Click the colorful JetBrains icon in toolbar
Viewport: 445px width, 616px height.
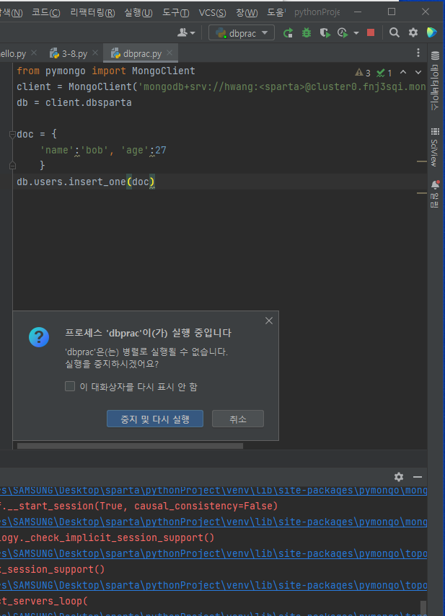coord(431,32)
